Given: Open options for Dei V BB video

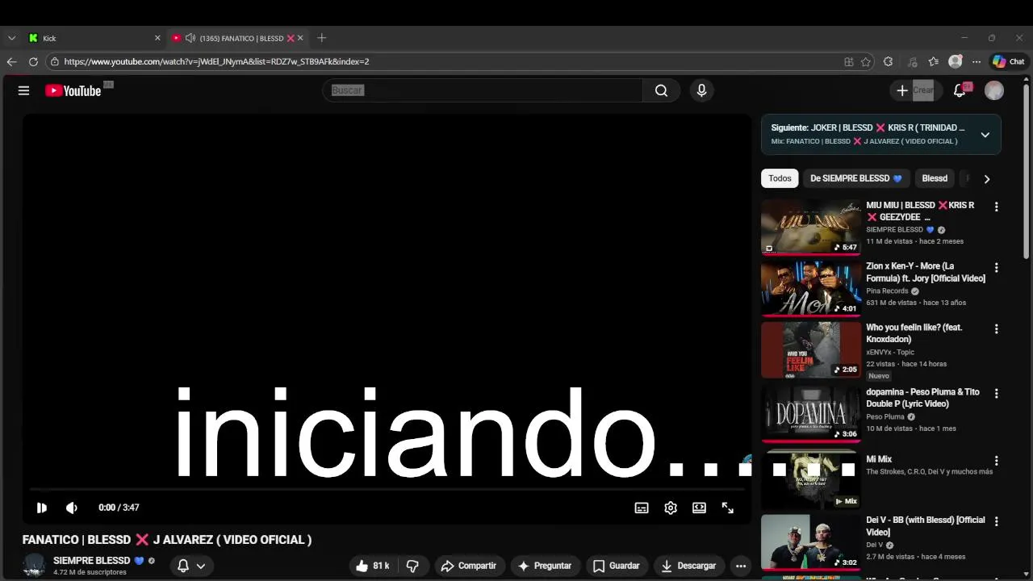Looking at the screenshot, I should [x=996, y=522].
